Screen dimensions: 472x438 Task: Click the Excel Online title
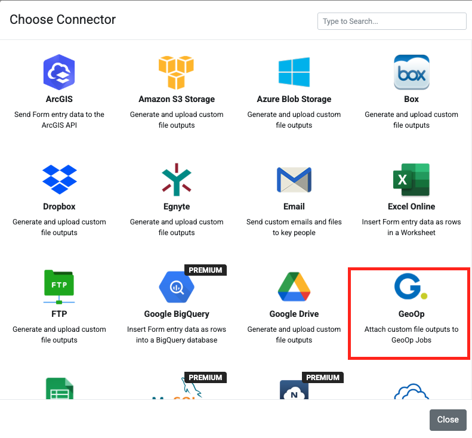[x=412, y=206]
